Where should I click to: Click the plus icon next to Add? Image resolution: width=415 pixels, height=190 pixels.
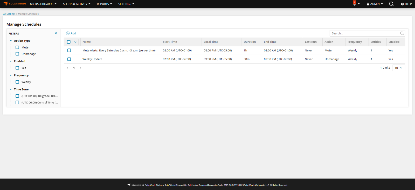pyautogui.click(x=68, y=33)
